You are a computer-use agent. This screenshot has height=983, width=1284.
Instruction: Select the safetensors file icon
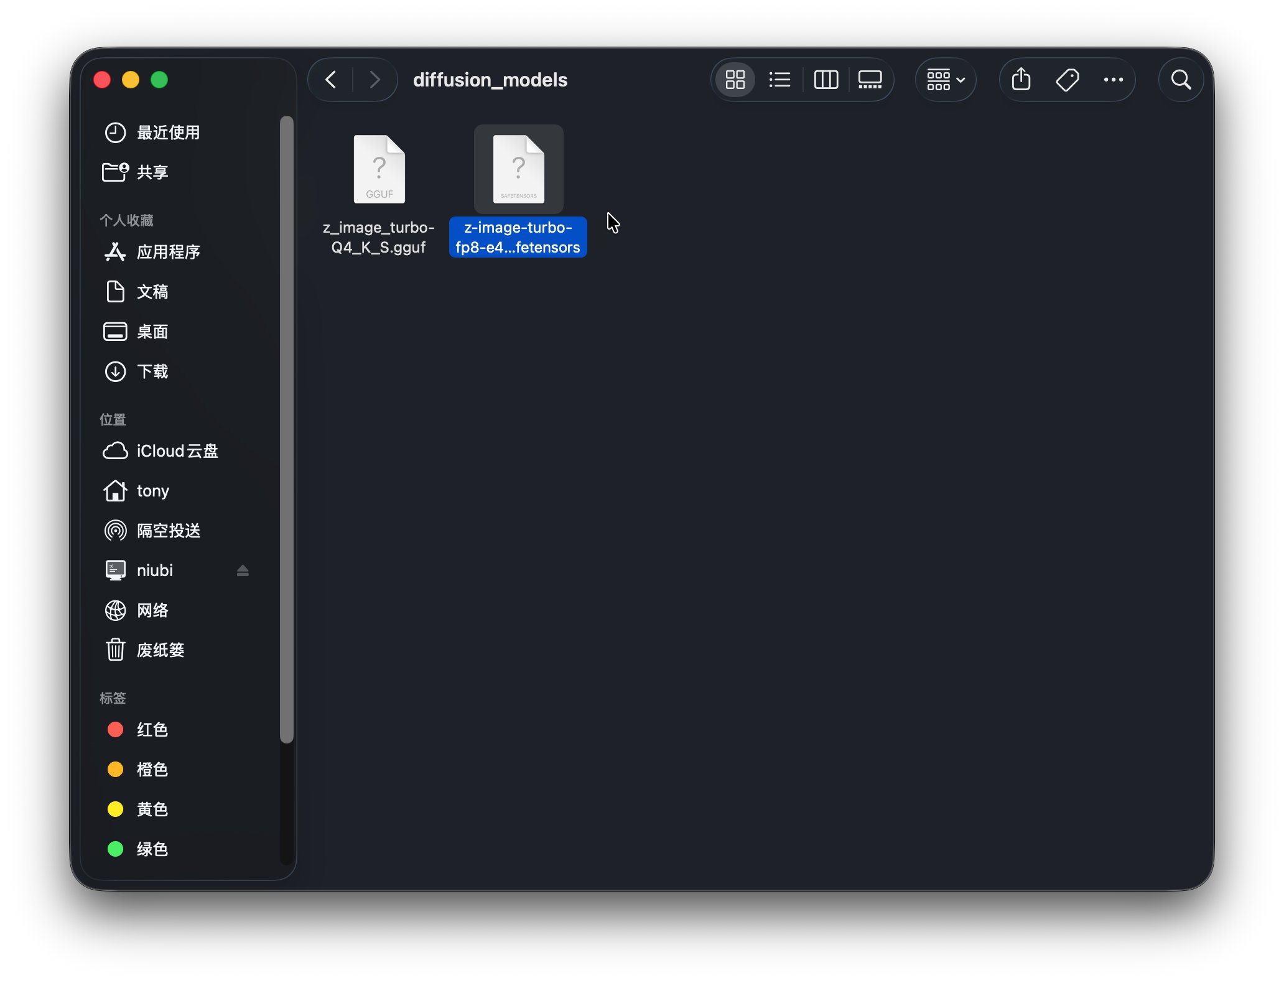coord(518,170)
